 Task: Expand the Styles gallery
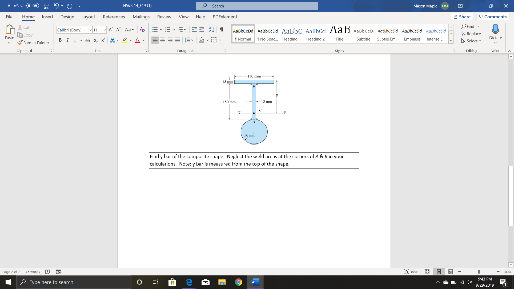pyautogui.click(x=450, y=40)
